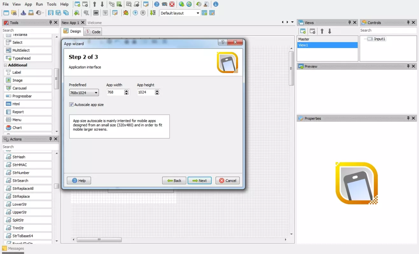Viewport: 419px width, 254px height.
Task: Select the MultiSelect tool
Action: coord(28,50)
